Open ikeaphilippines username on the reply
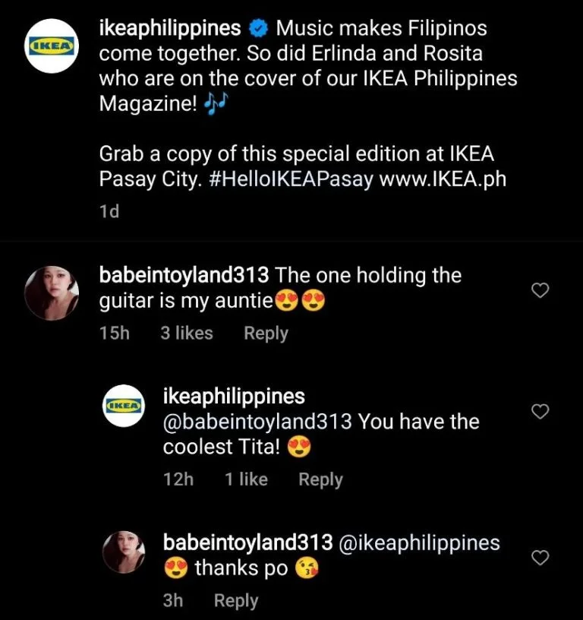The width and height of the screenshot is (583, 620). (x=234, y=396)
